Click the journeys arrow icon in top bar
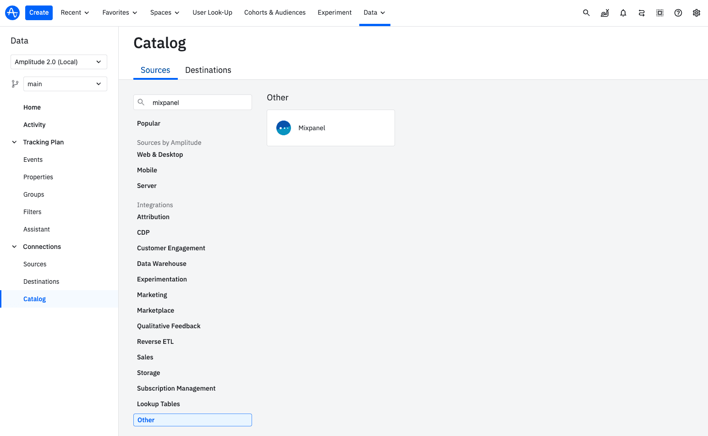The width and height of the screenshot is (708, 436). 642,12
